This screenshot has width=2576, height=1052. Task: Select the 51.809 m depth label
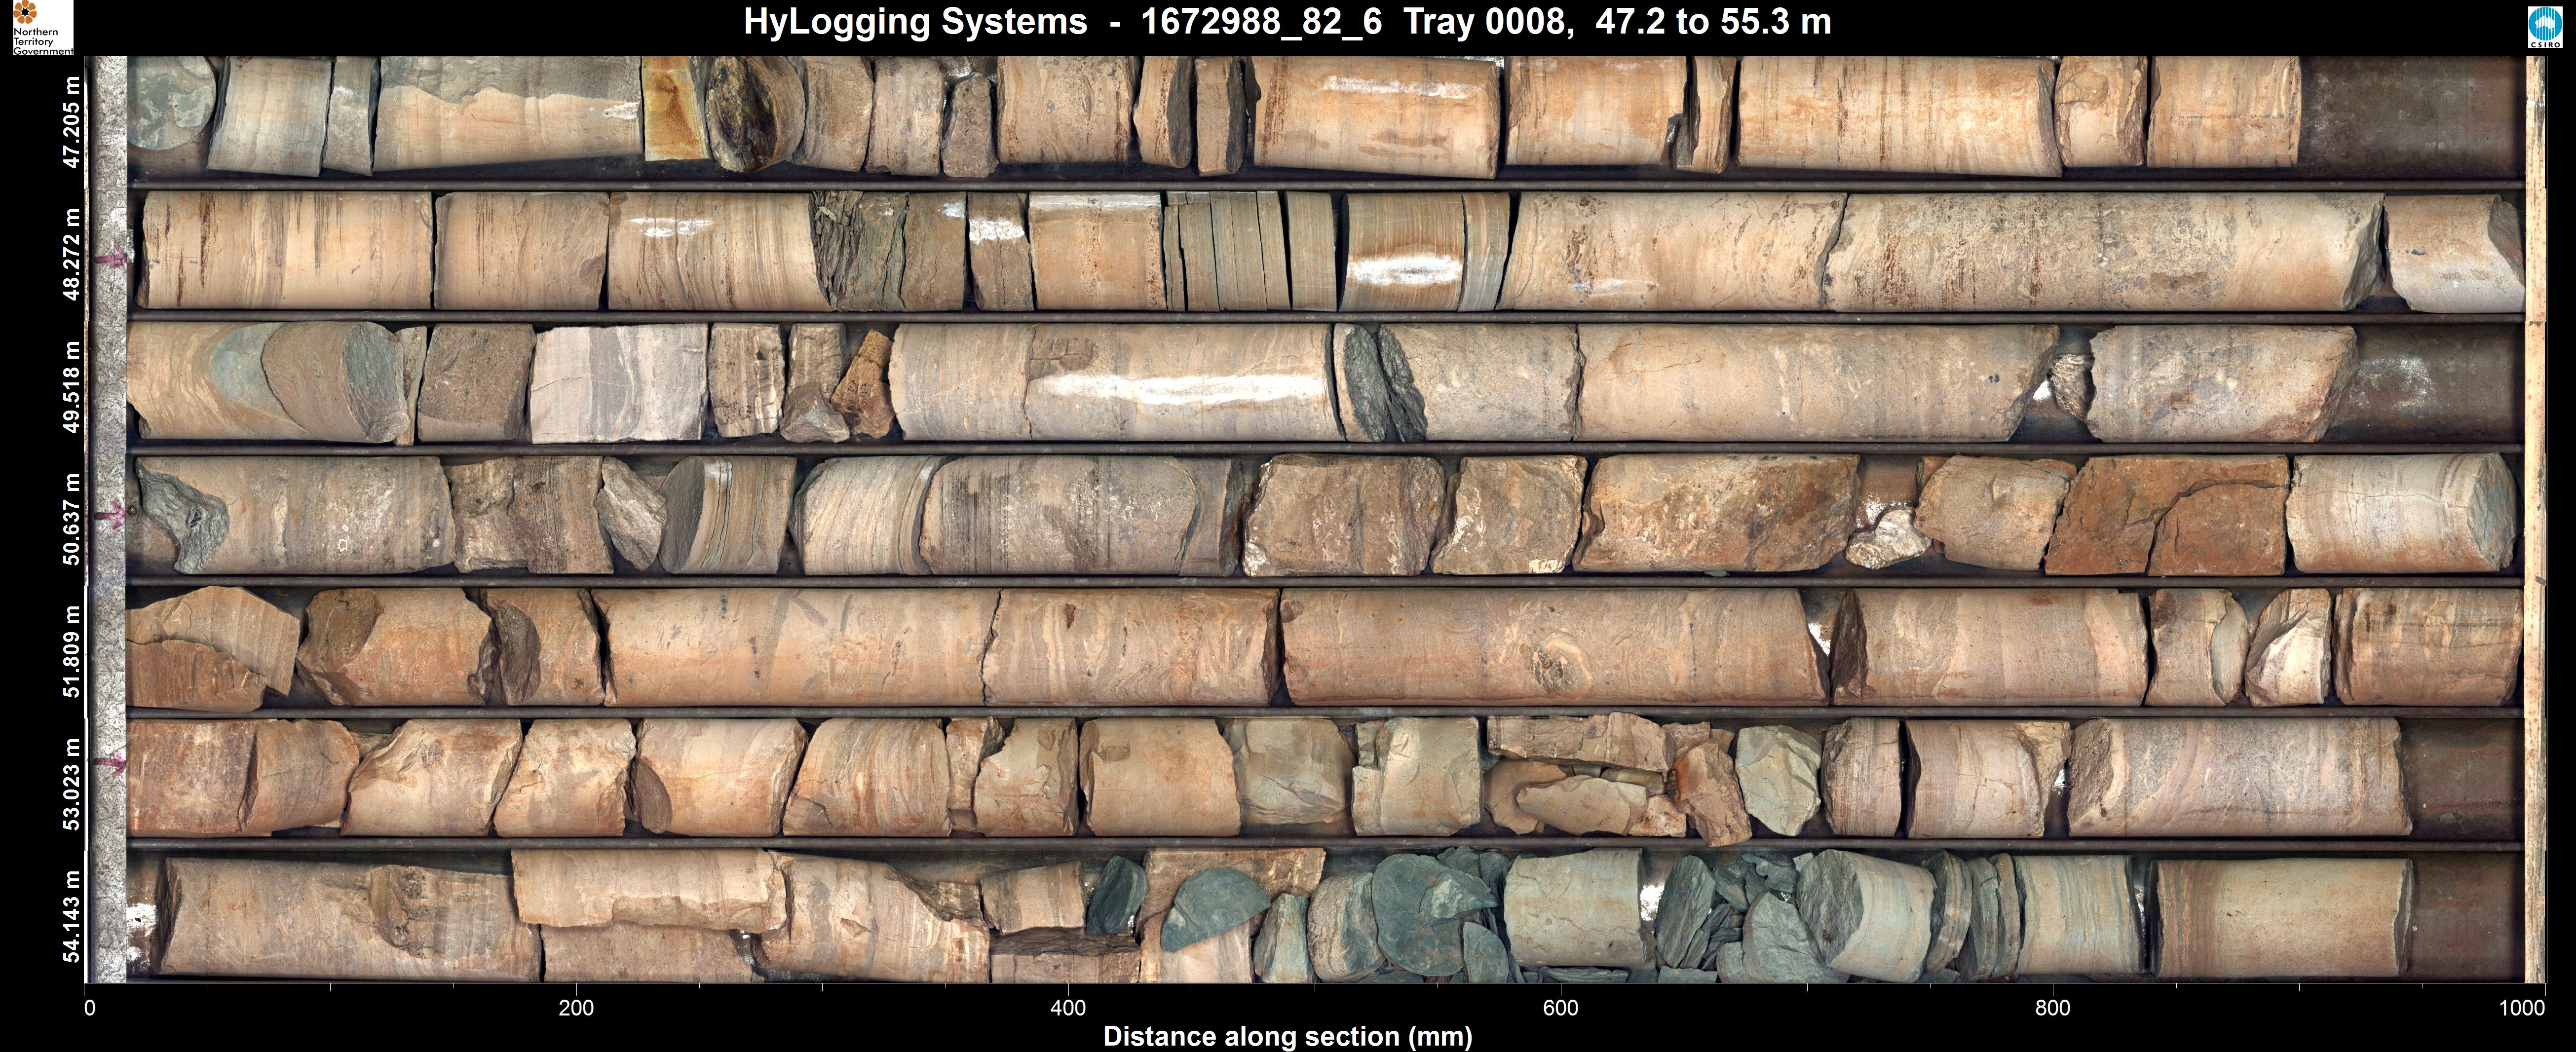(x=71, y=651)
